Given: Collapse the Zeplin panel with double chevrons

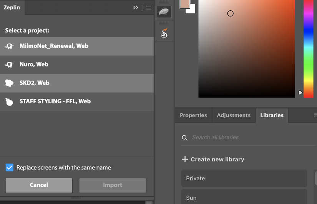Looking at the screenshot, I should click(x=136, y=8).
